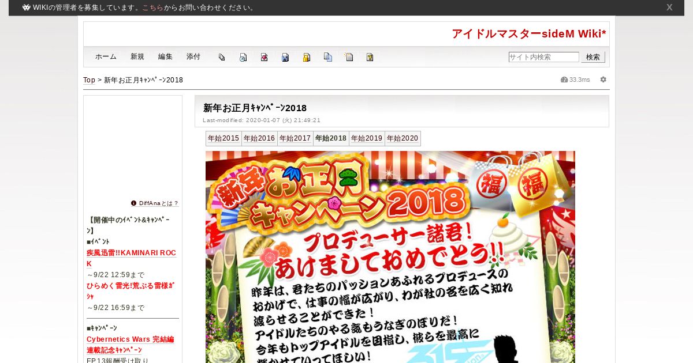Image resolution: width=693 pixels, height=363 pixels.
Task: Select the 年始2018 tab
Action: 331,138
